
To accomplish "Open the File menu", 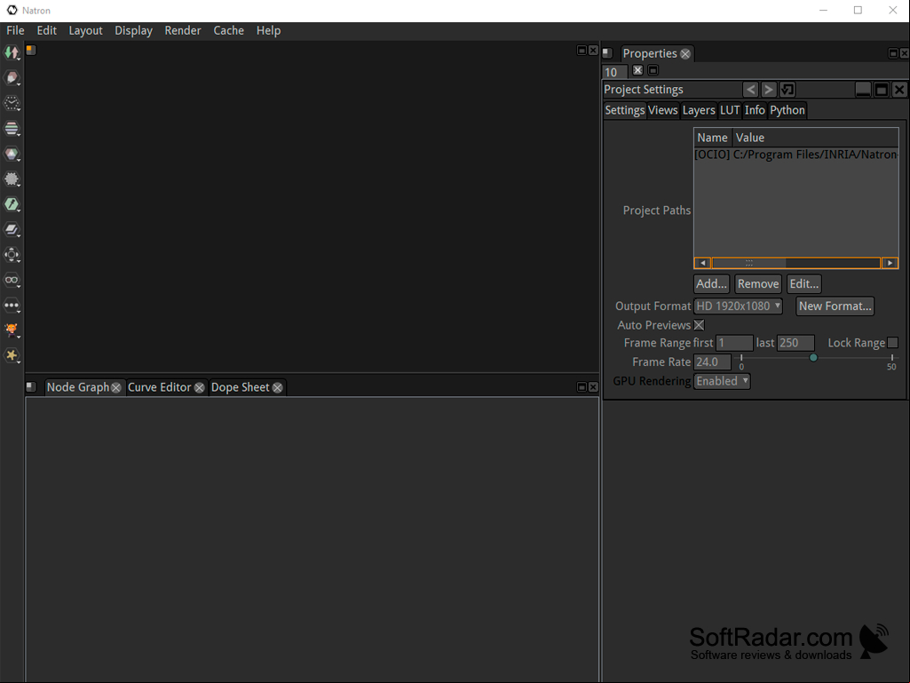I will click(15, 30).
